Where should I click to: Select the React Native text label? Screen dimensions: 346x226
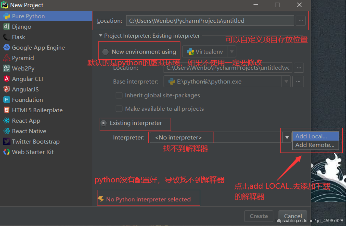point(29,131)
